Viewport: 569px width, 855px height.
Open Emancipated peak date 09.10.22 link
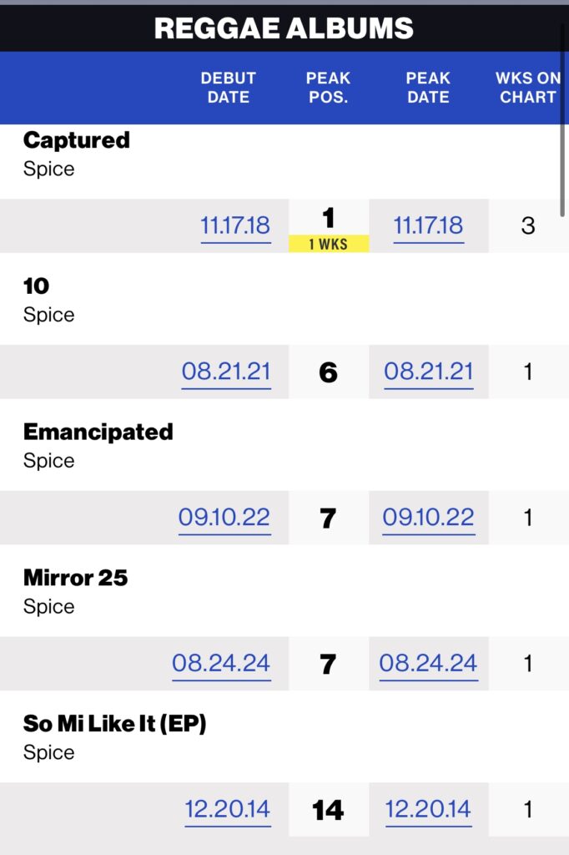[x=428, y=518]
